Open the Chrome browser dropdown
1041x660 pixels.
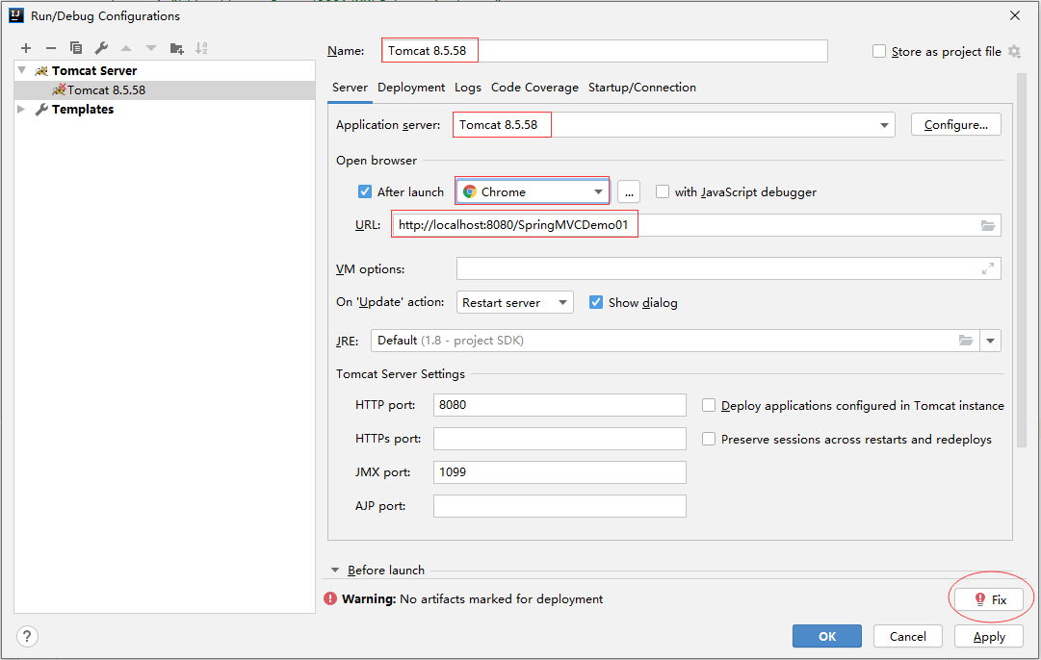tap(533, 191)
